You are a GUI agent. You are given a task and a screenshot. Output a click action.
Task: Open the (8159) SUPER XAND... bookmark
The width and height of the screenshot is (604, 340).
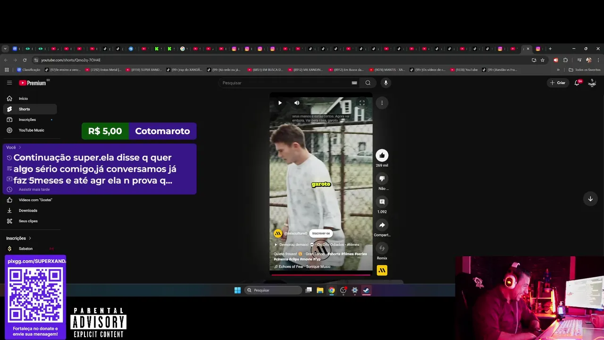coord(144,69)
